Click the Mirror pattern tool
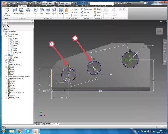Screen dimensions: 168x134 point(86,15)
